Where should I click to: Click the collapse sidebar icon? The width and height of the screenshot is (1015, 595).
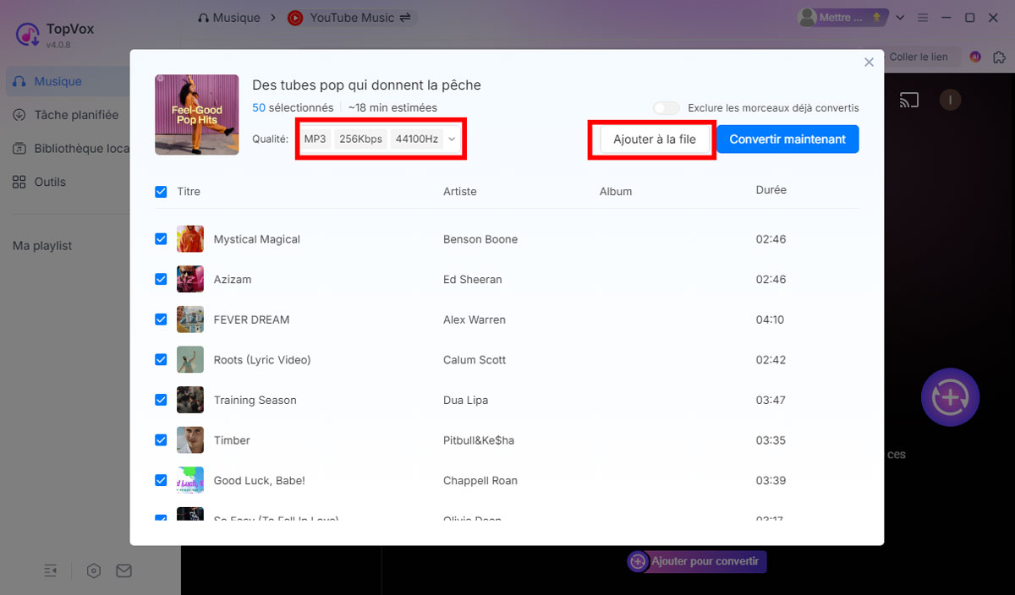click(x=51, y=571)
